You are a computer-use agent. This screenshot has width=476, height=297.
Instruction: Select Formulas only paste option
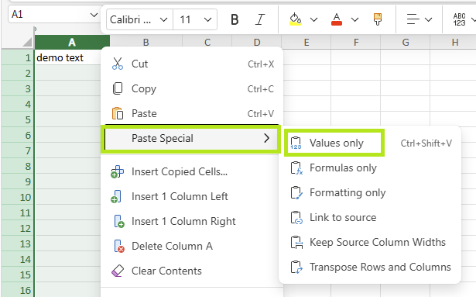pos(370,168)
